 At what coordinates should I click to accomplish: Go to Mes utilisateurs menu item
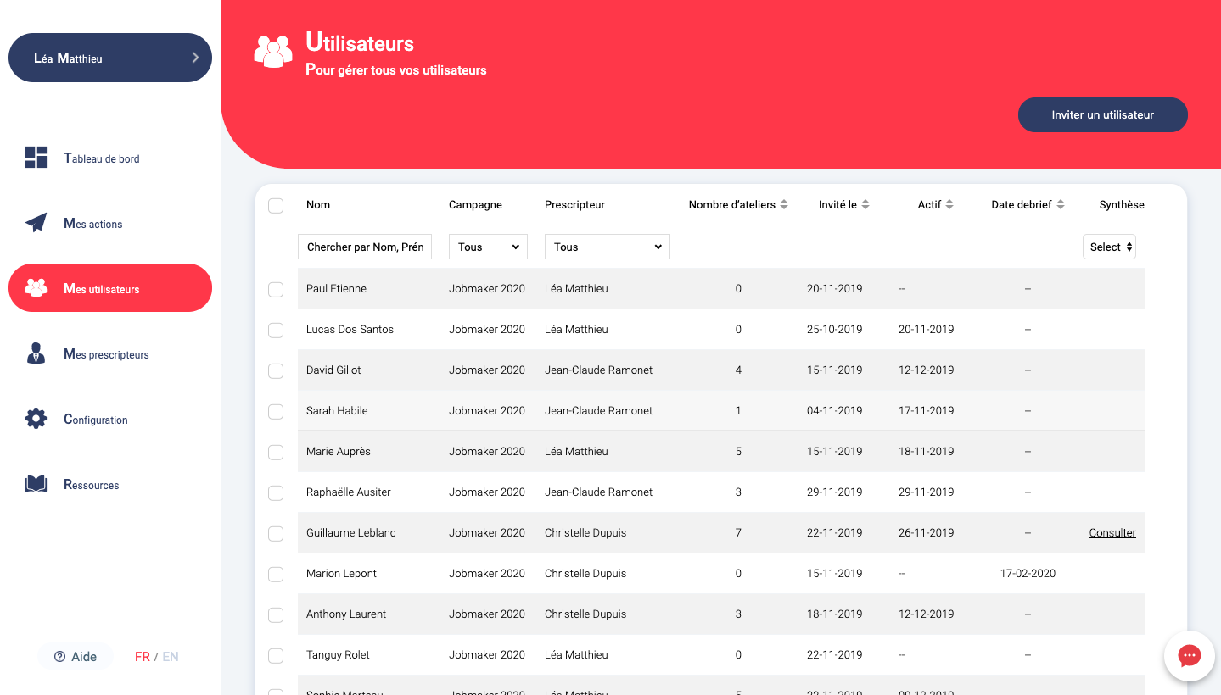point(110,288)
